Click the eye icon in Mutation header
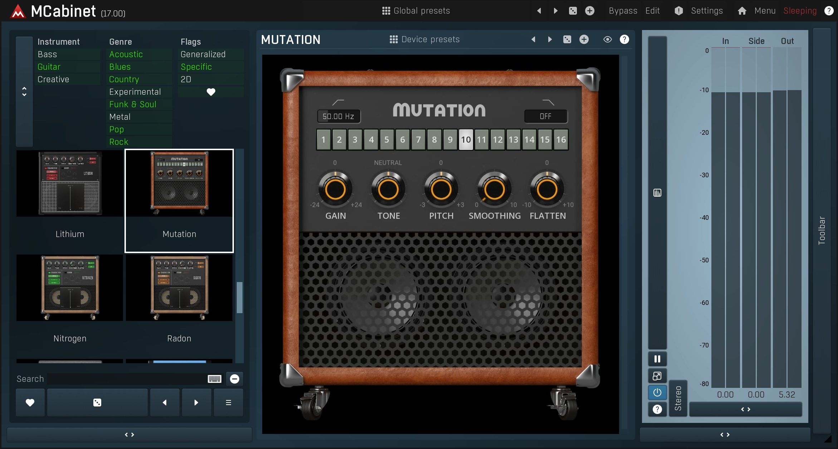Viewport: 838px width, 449px height. pos(607,39)
